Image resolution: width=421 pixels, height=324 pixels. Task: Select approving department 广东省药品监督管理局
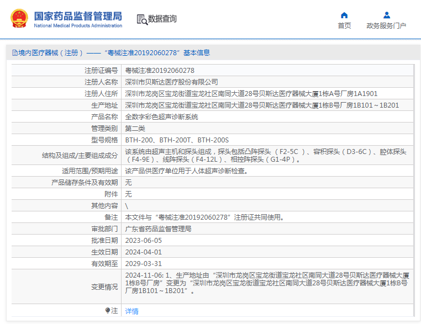tap(158, 229)
